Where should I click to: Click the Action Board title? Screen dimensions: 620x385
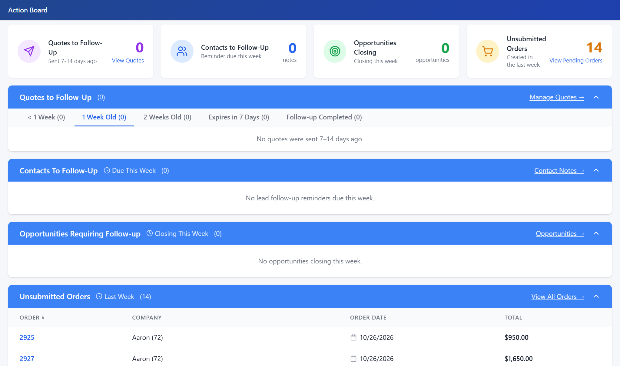(28, 10)
